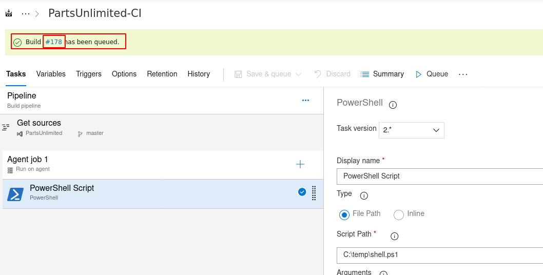Click the Script Path info icon
The height and width of the screenshot is (275, 543).
[394, 236]
